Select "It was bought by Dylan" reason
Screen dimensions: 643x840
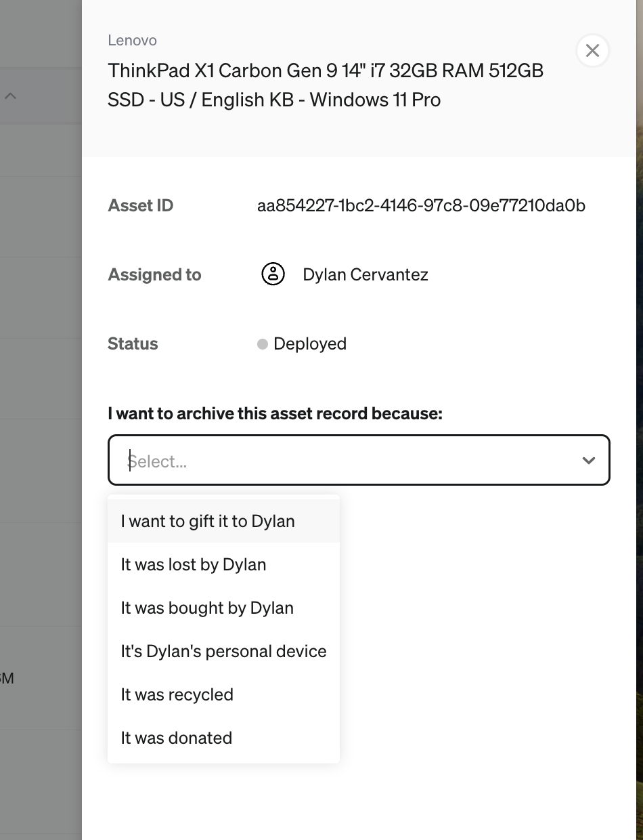point(223,608)
